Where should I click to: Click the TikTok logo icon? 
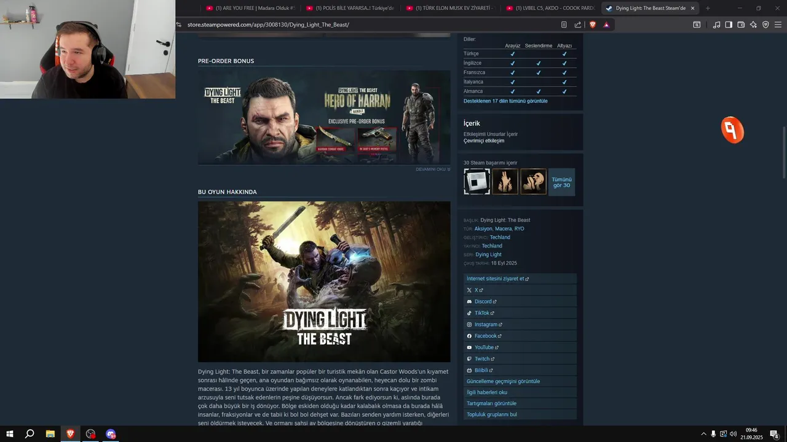click(x=469, y=313)
